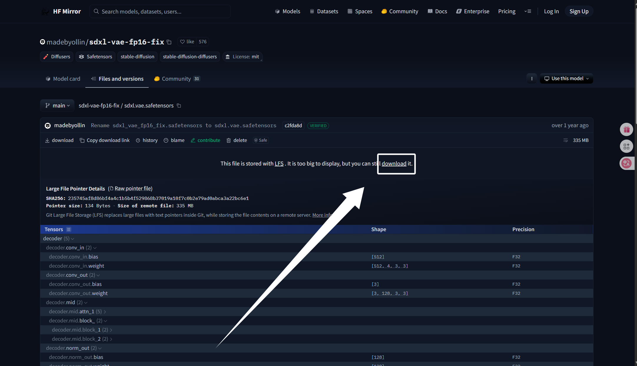
Task: Switch to Model card tab
Action: [63, 79]
